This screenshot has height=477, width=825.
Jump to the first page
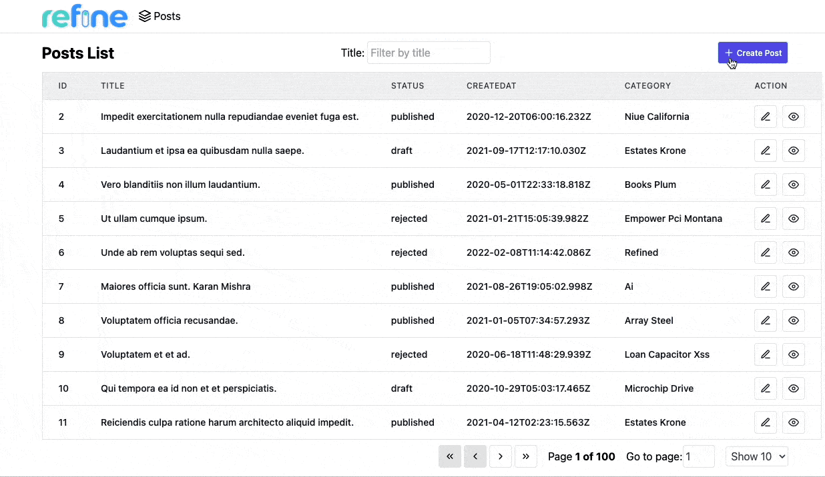[x=450, y=456]
